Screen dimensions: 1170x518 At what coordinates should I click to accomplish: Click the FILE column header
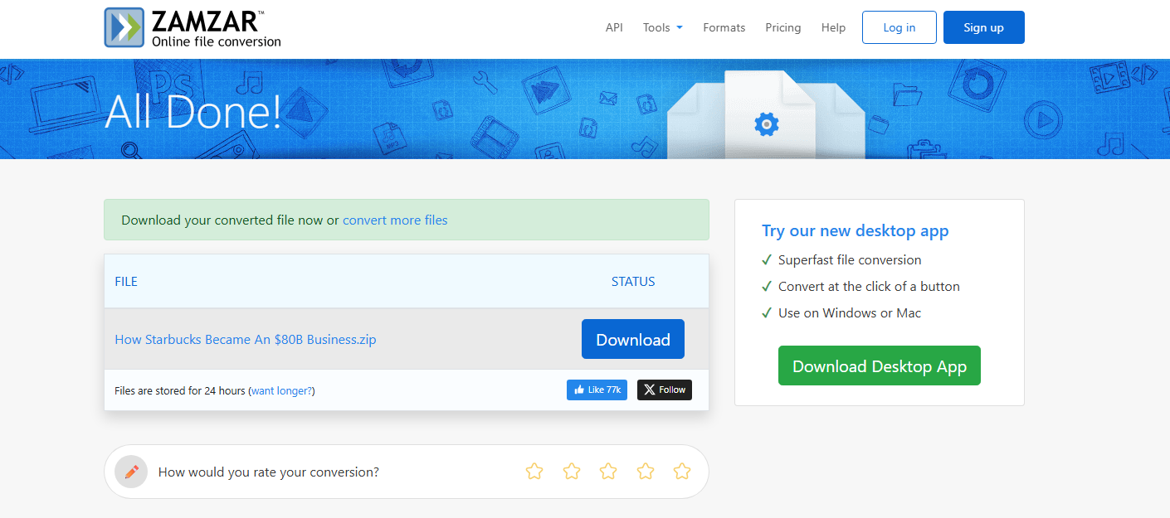126,281
